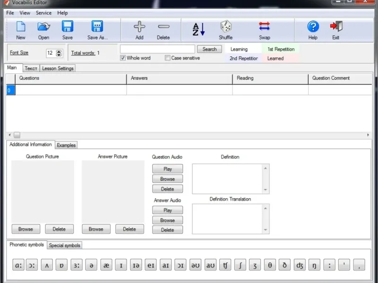This screenshot has height=283, width=378.
Task: Open the Examples tab
Action: point(66,145)
